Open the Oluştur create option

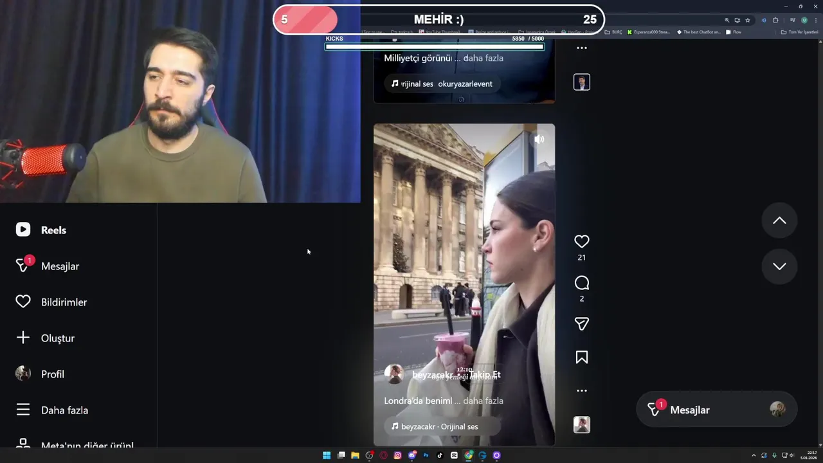coord(45,338)
